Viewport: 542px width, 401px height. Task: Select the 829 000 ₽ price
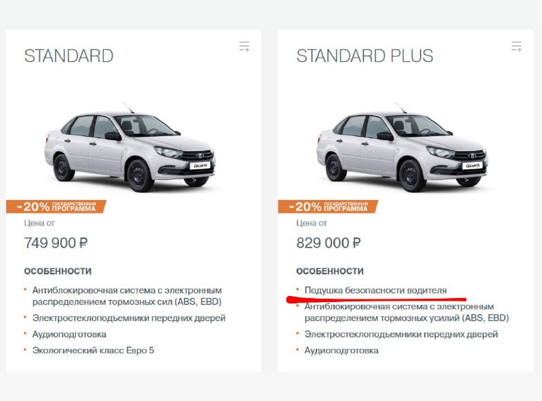pos(329,243)
